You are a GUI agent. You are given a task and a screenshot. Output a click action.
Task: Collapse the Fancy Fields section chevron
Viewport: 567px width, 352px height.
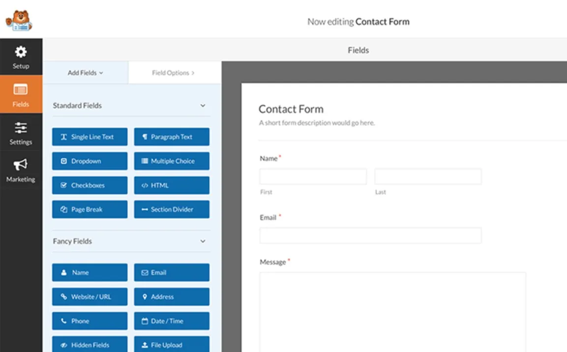point(203,241)
